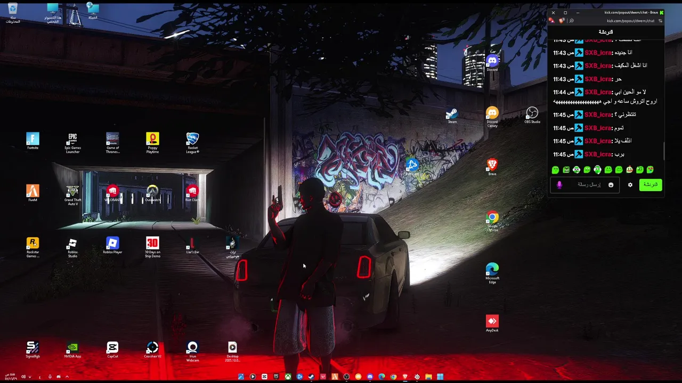
Task: Open the Overwatch desktop shortcut
Action: [152, 193]
